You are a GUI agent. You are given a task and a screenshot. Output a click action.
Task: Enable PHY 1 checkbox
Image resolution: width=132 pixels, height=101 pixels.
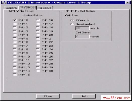pyautogui.click(x=15, y=24)
